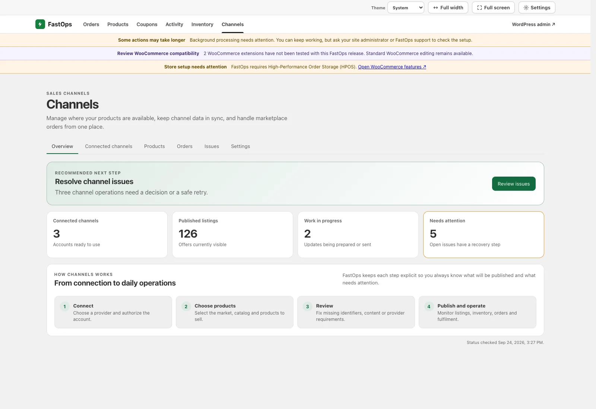This screenshot has width=596, height=409.
Task: Click 'Open issues have a recovery step' text
Action: point(465,245)
